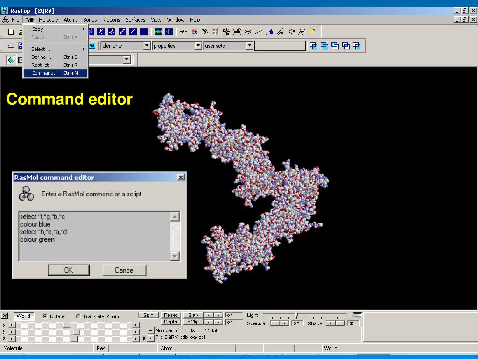478x359 pixels.
Task: Open the Atoms menu
Action: pyautogui.click(x=70, y=20)
